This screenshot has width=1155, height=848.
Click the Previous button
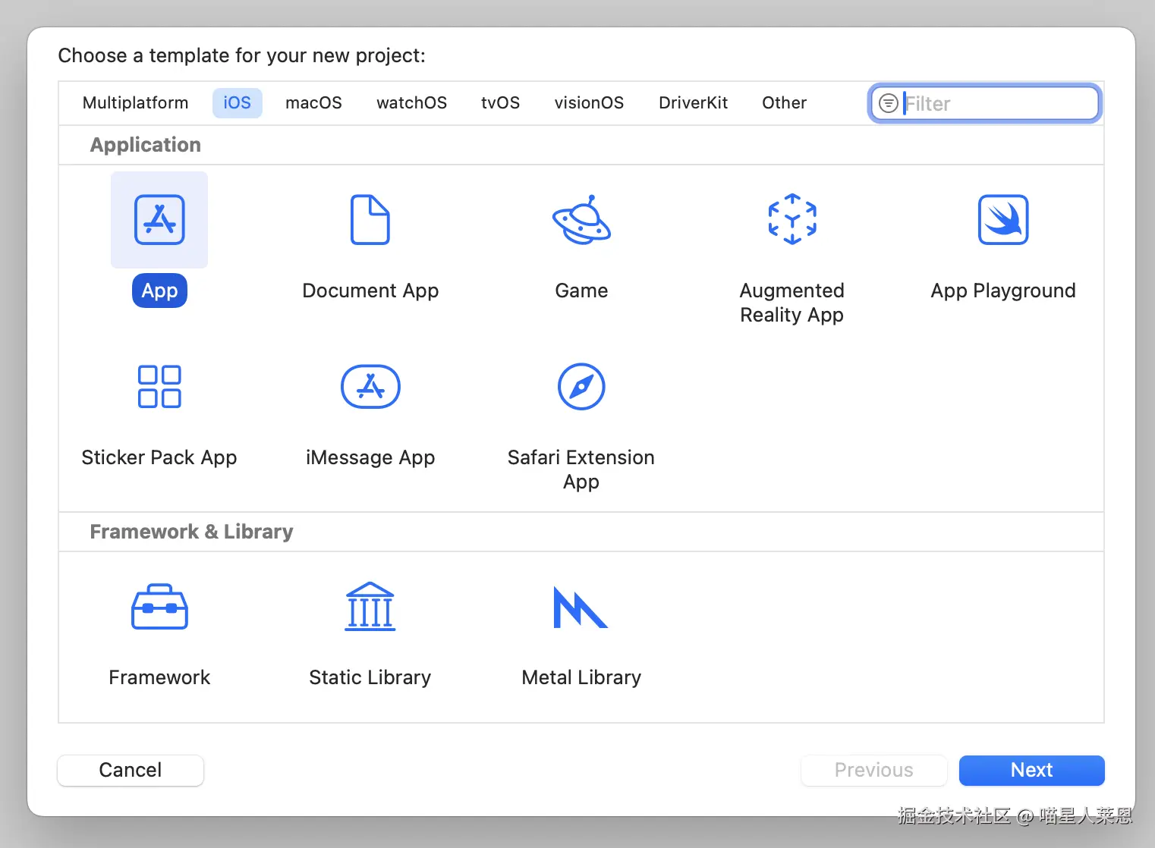click(x=874, y=771)
